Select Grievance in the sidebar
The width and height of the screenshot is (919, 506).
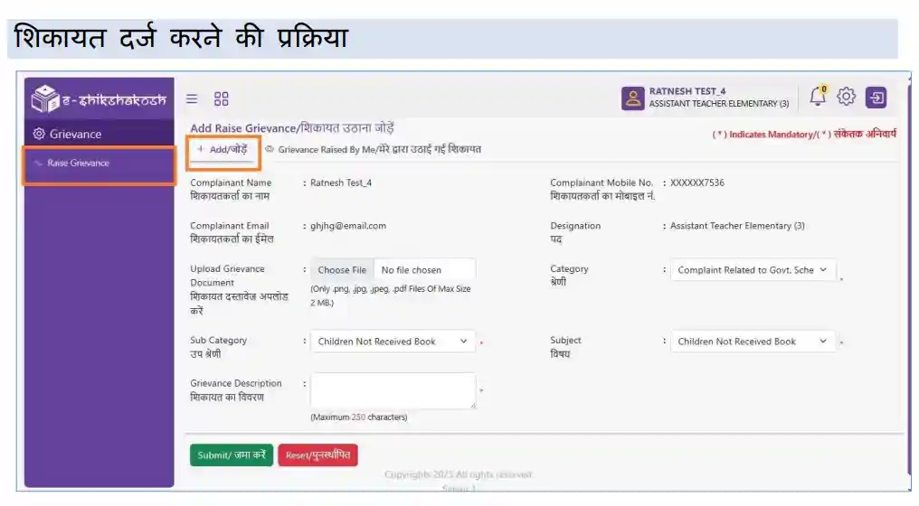[x=76, y=134]
